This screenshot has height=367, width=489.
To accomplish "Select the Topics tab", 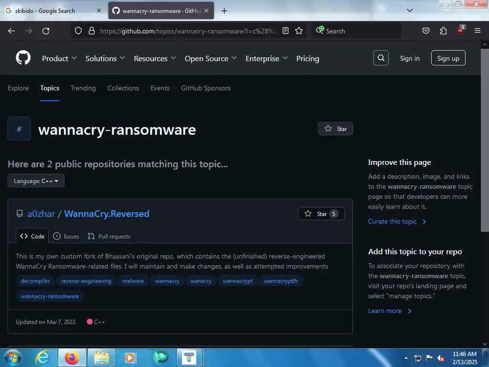I will [50, 88].
